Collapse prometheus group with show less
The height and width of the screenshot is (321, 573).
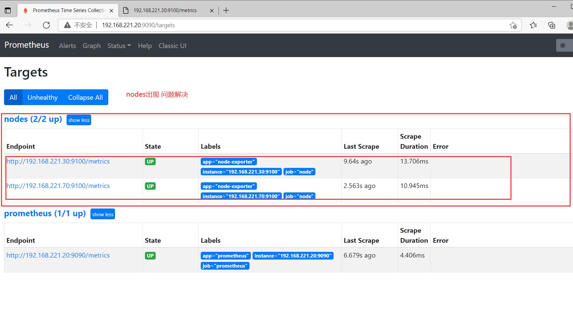click(103, 215)
